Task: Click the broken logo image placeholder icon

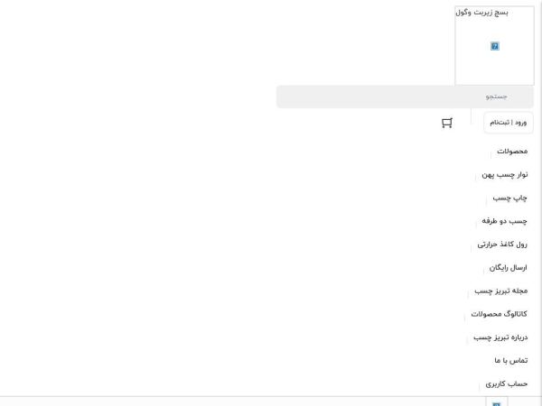Action: [x=495, y=46]
